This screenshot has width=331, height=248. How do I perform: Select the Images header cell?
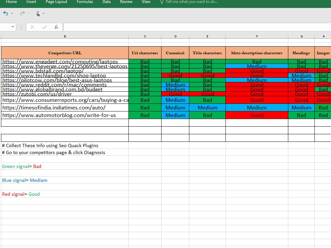(323, 53)
